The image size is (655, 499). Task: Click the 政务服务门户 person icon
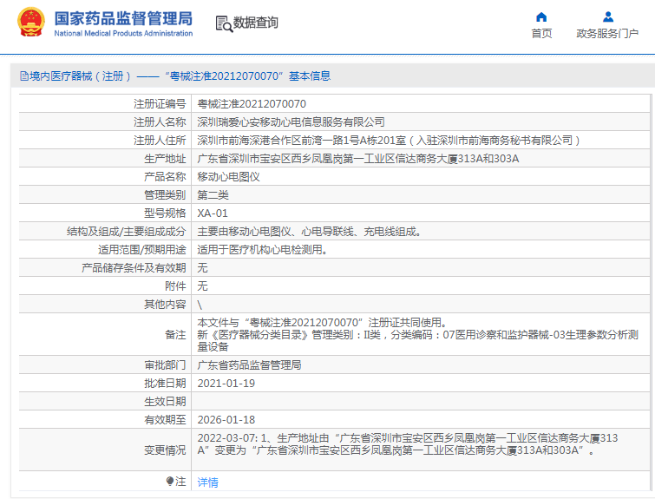[608, 17]
